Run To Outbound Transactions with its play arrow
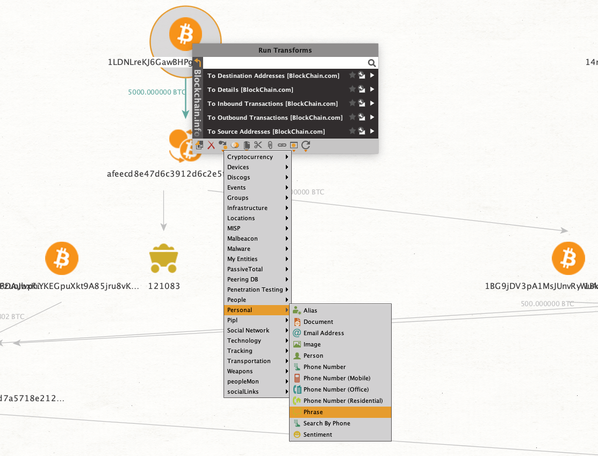Viewport: 598px width, 456px height. 372,117
